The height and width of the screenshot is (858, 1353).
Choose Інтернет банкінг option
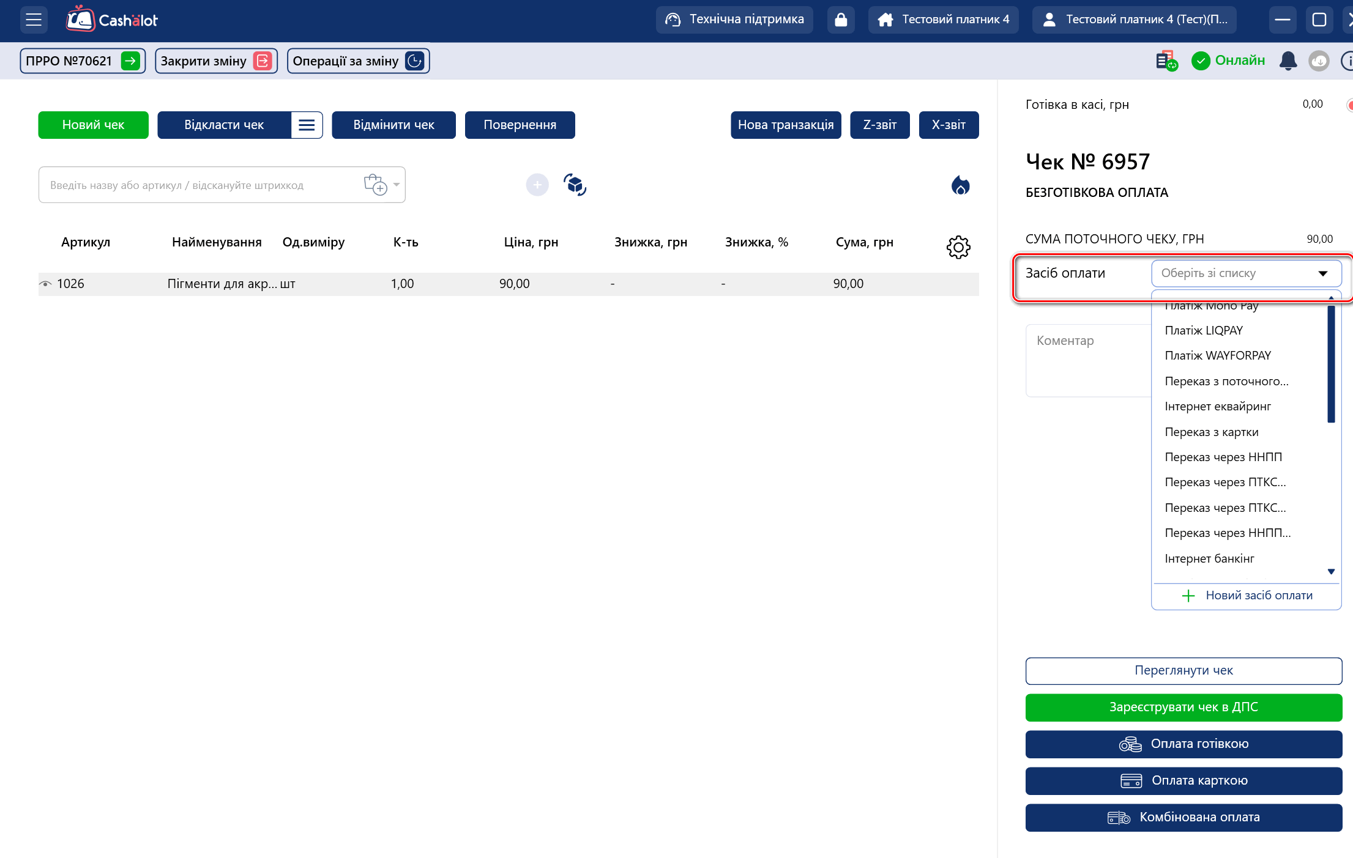[x=1209, y=558]
